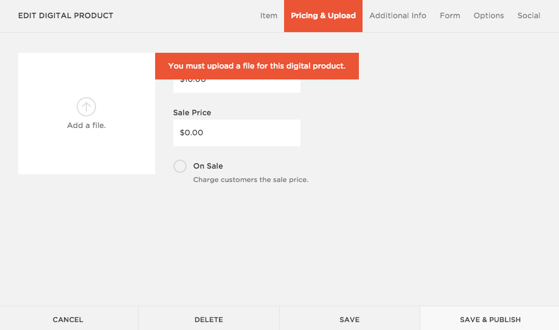Dismiss the file upload error banner

click(x=257, y=66)
